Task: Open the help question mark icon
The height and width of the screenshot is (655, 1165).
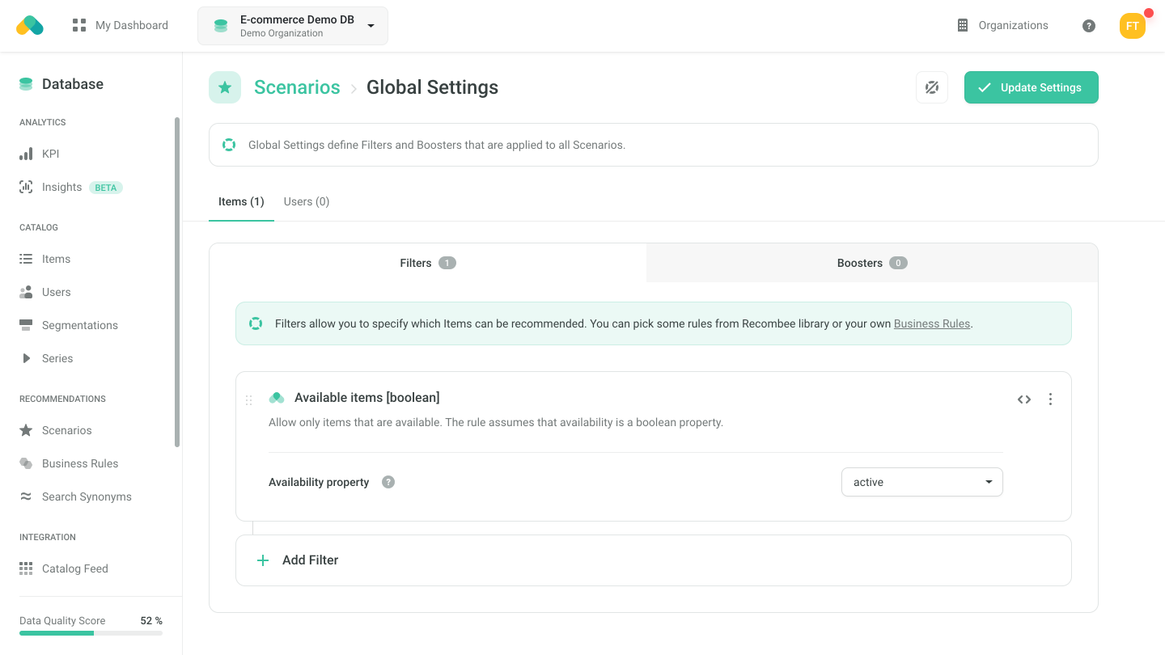Action: point(1089,26)
